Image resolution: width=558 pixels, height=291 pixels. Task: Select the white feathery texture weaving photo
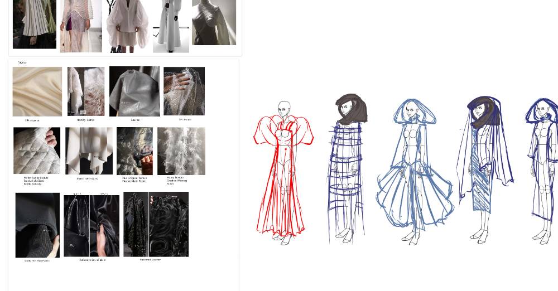coord(181,151)
